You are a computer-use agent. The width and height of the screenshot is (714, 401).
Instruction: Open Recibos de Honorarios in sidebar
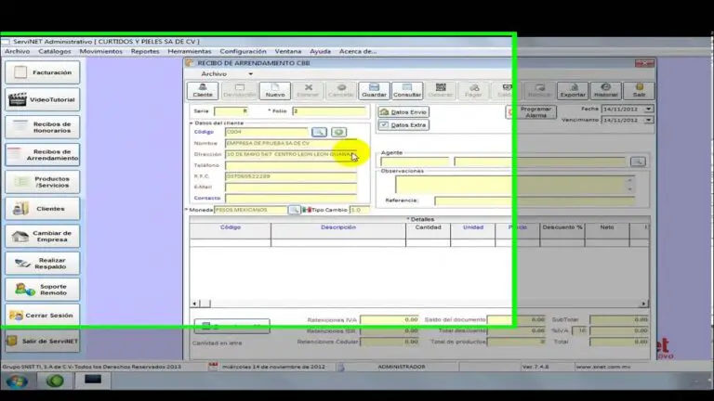coord(43,127)
